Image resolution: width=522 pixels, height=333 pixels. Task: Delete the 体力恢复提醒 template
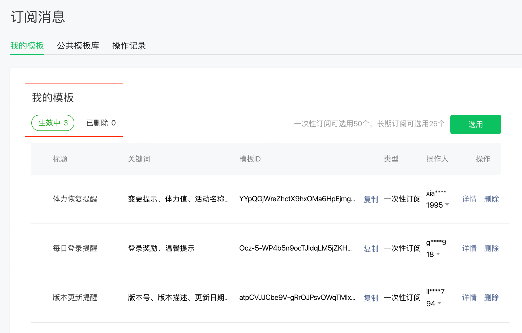coord(491,199)
